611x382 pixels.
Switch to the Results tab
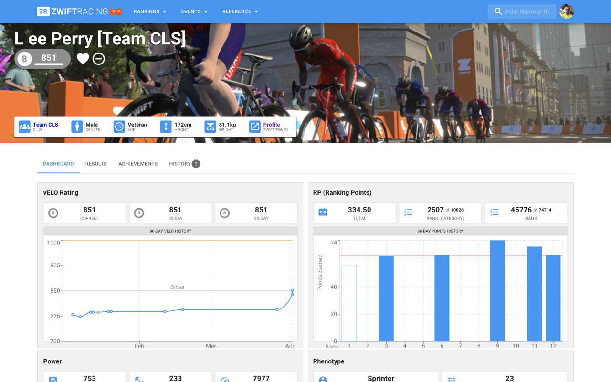96,164
